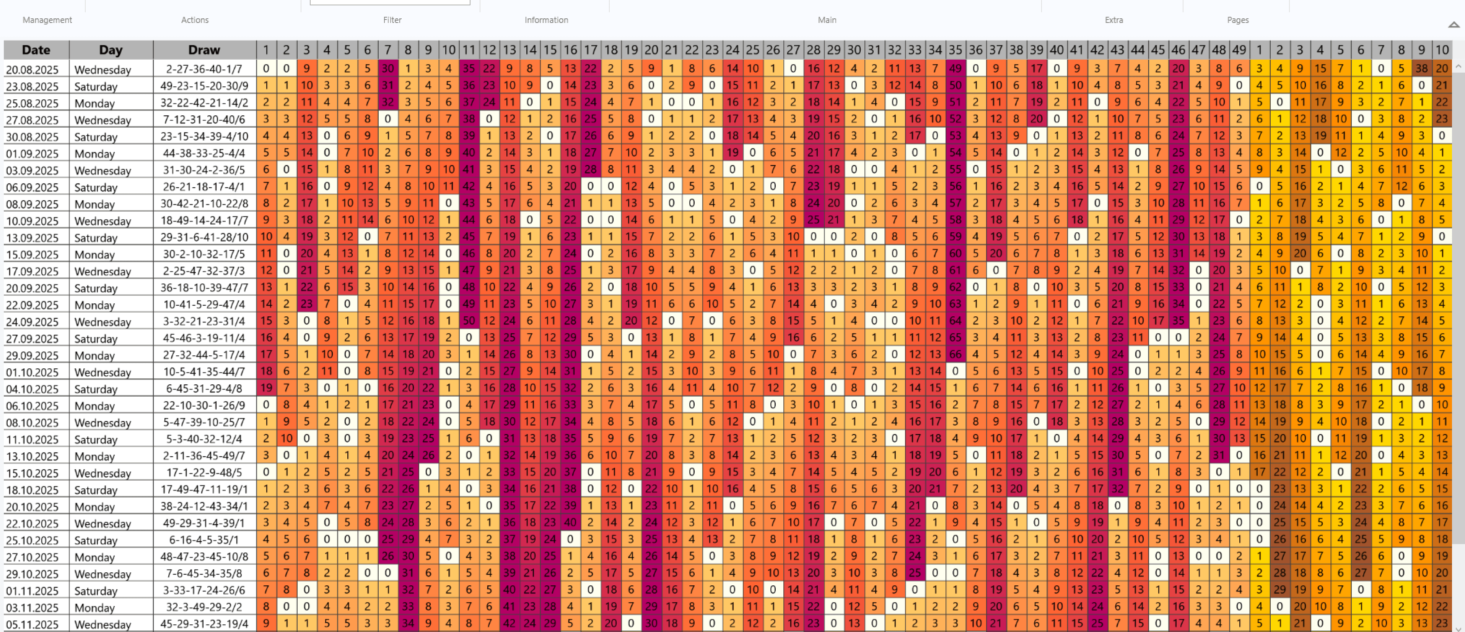Image resolution: width=1465 pixels, height=632 pixels.
Task: Select column header number 35
Action: [x=955, y=50]
